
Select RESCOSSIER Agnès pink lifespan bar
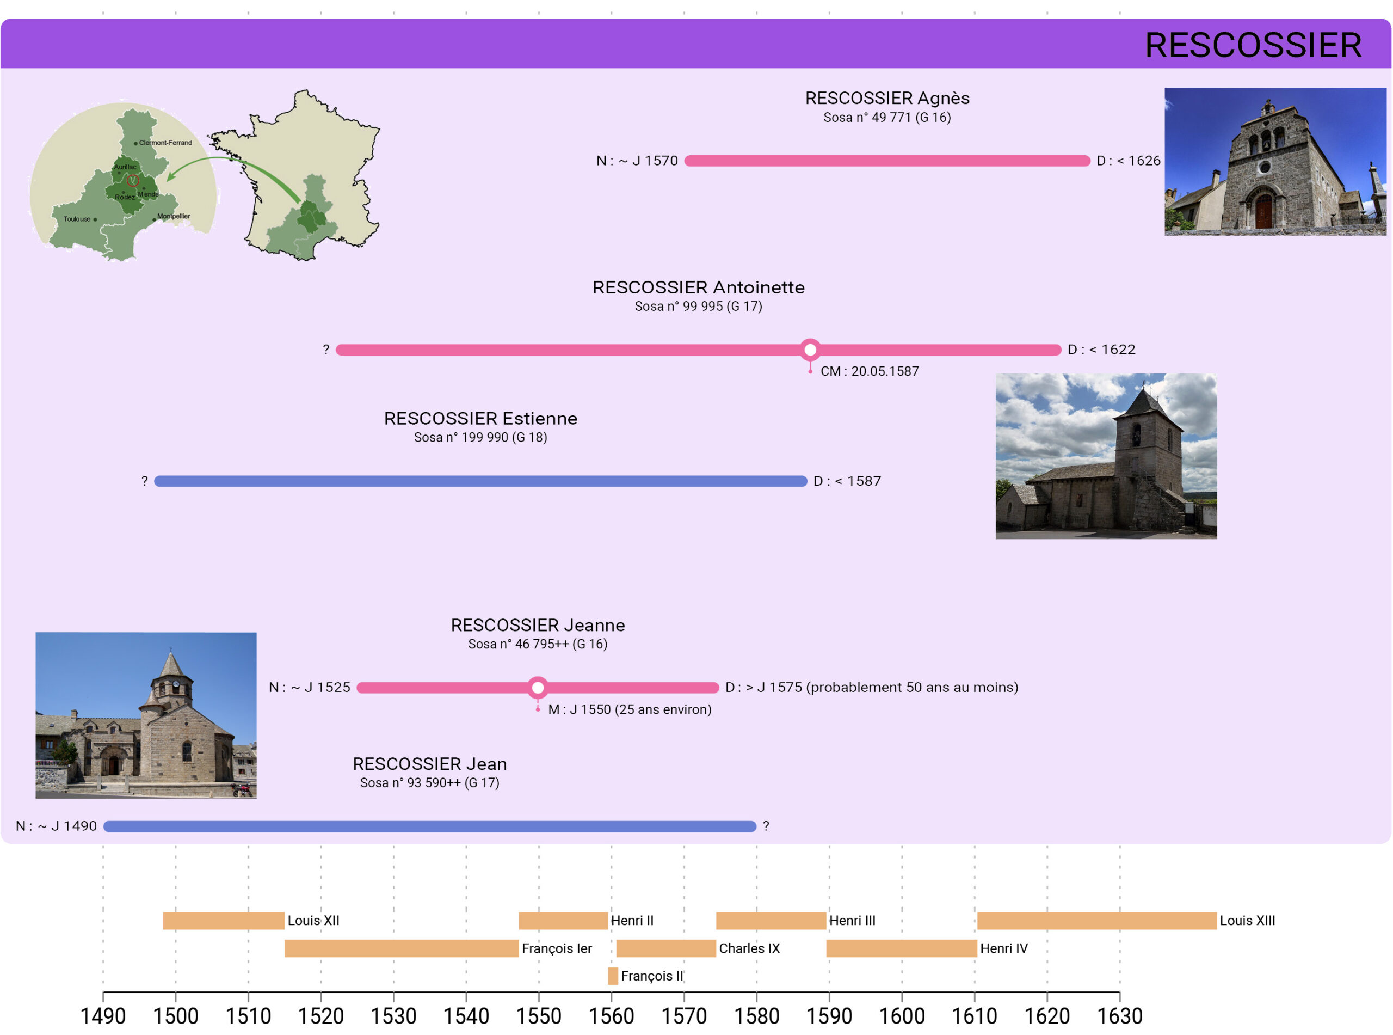(x=886, y=161)
